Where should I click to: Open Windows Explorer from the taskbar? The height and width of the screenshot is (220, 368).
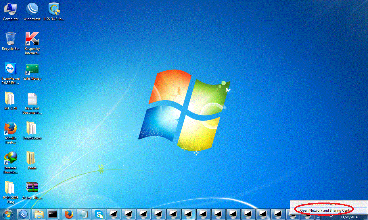pyautogui.click(x=39, y=214)
